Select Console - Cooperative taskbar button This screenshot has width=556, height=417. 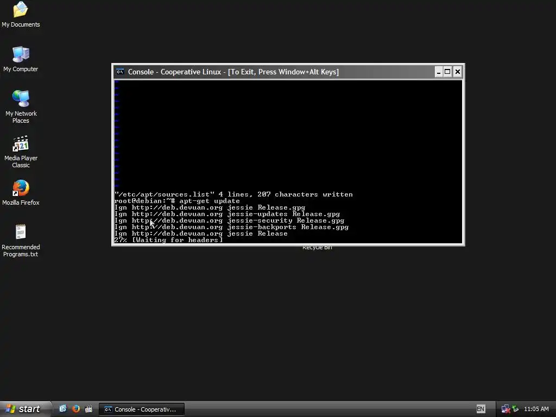click(142, 409)
